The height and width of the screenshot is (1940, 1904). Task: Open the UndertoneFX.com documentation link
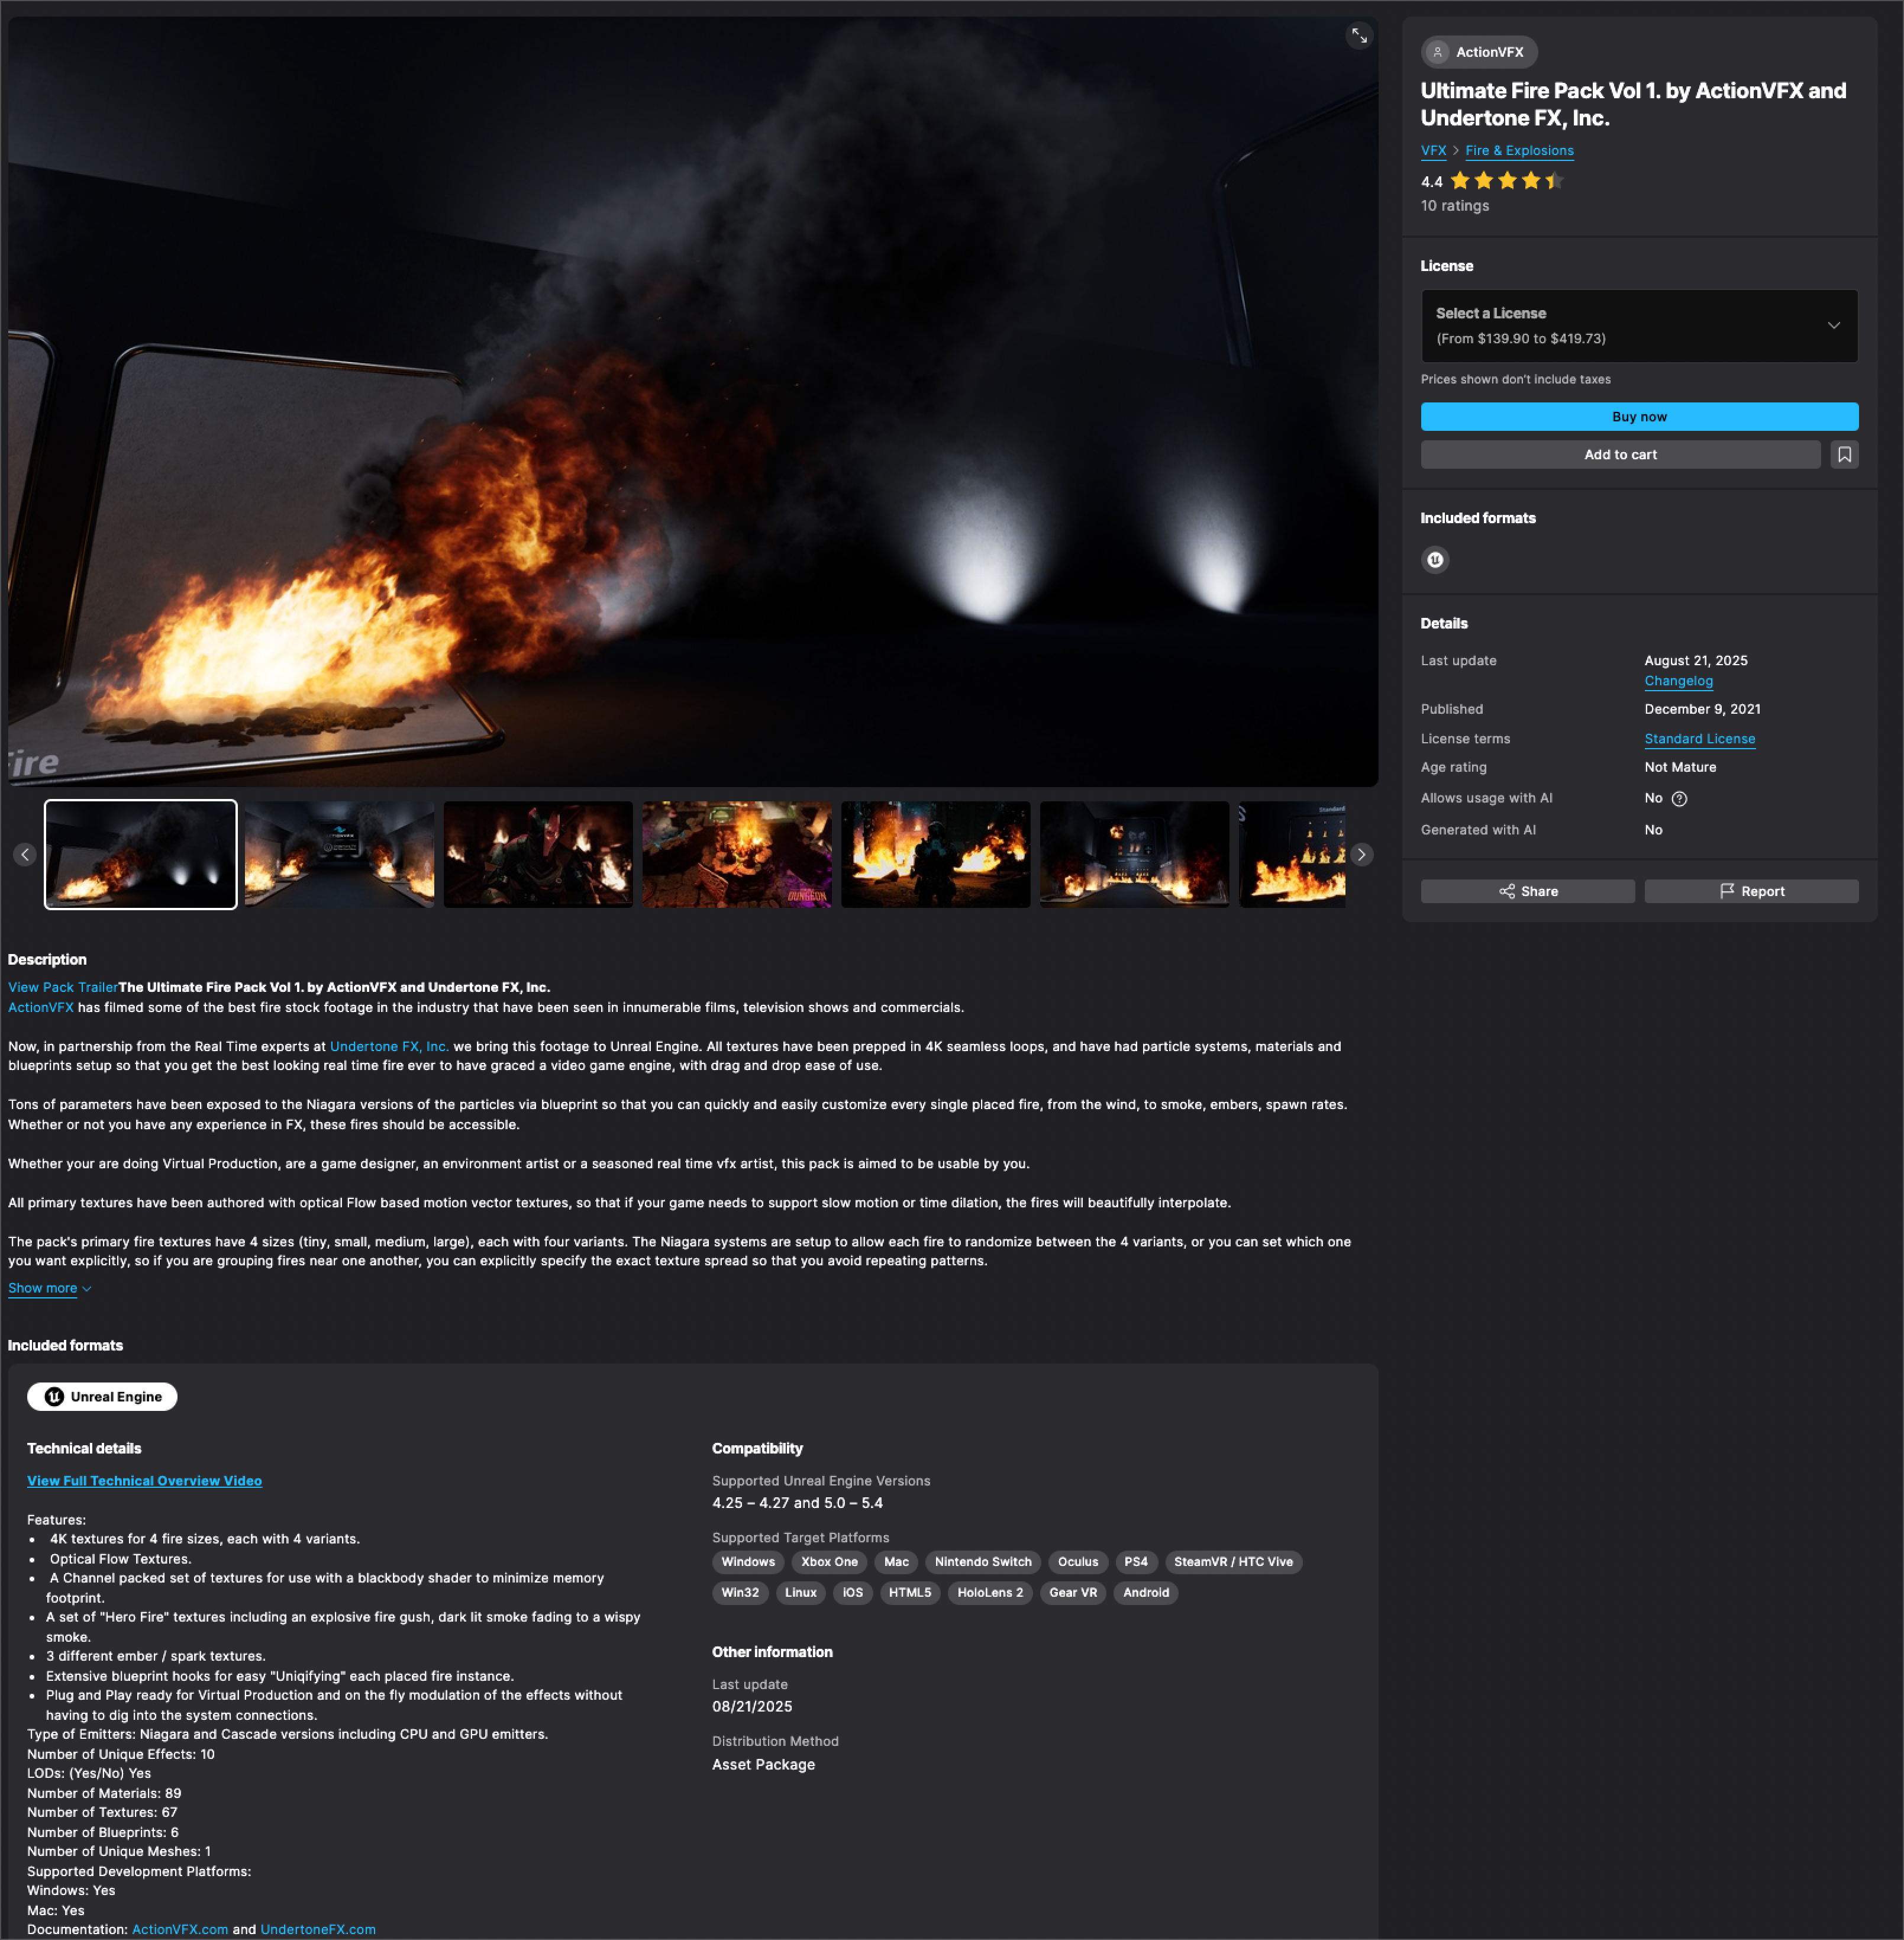pyautogui.click(x=318, y=1930)
